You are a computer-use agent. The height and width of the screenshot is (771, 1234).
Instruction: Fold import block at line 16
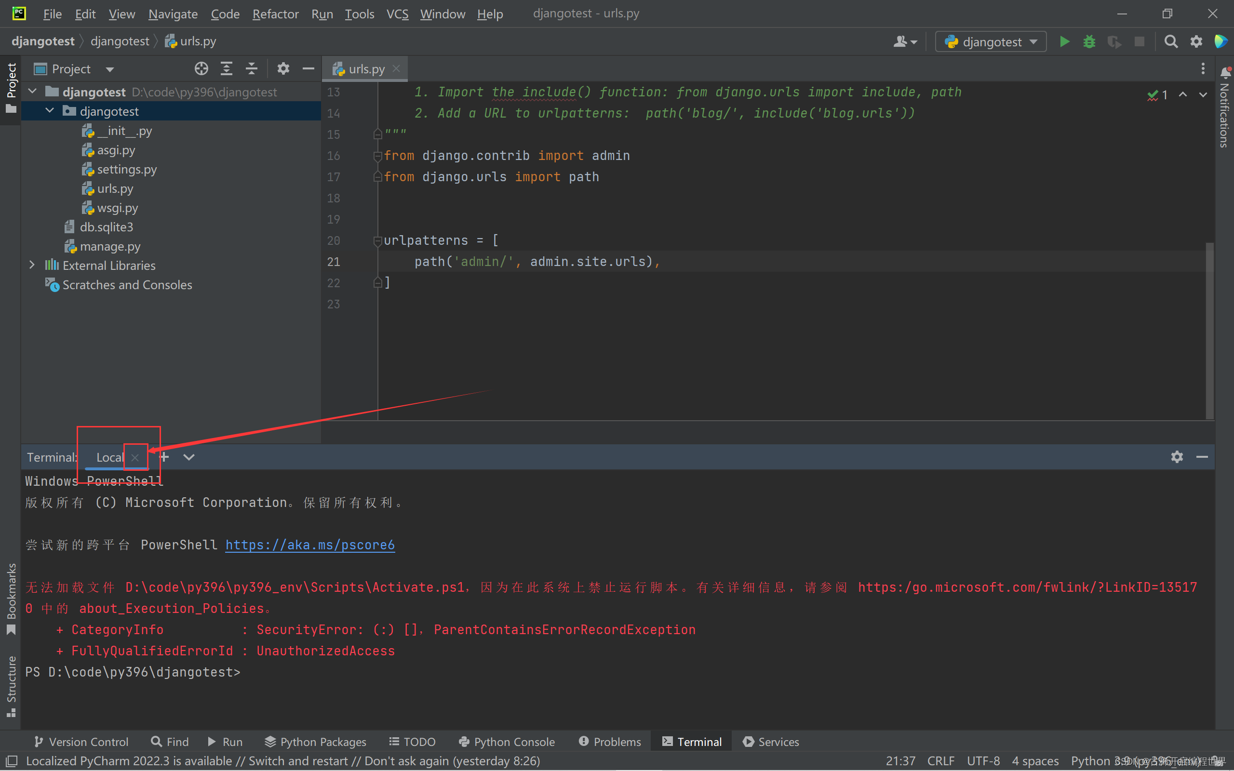[x=377, y=156]
